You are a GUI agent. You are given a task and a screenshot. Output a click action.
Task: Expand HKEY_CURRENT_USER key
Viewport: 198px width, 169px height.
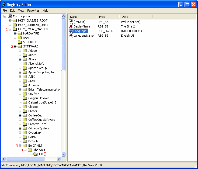[10, 25]
